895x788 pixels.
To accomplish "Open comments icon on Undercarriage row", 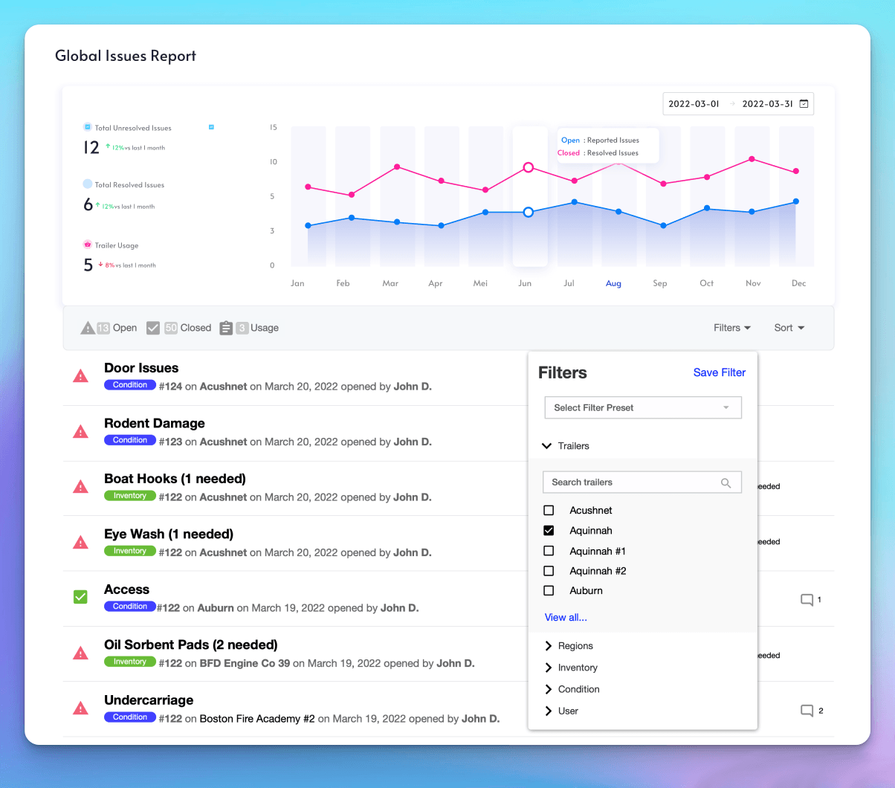I will (x=807, y=711).
